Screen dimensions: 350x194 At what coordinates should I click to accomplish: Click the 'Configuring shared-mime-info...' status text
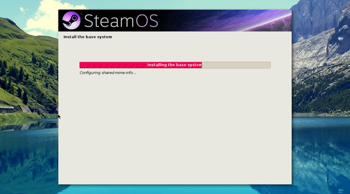click(108, 73)
